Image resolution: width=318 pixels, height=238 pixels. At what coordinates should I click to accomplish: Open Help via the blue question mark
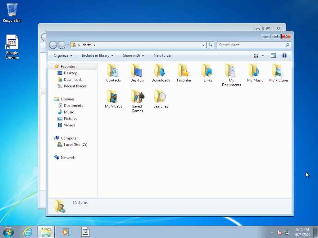click(284, 55)
